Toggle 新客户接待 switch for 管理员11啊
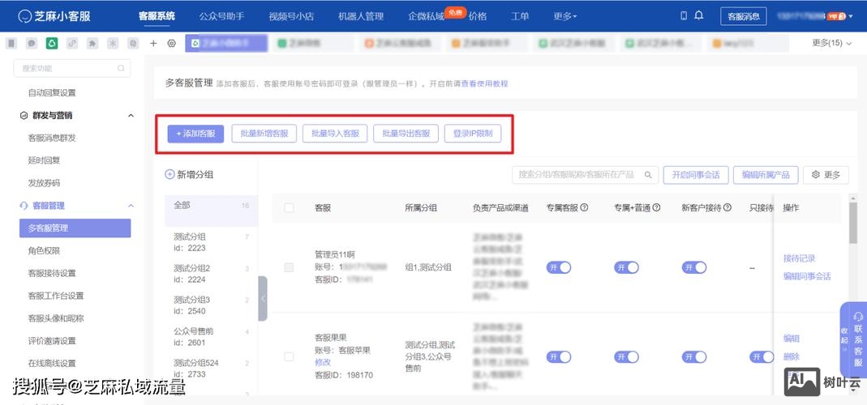The height and width of the screenshot is (405, 867). pyautogui.click(x=694, y=267)
